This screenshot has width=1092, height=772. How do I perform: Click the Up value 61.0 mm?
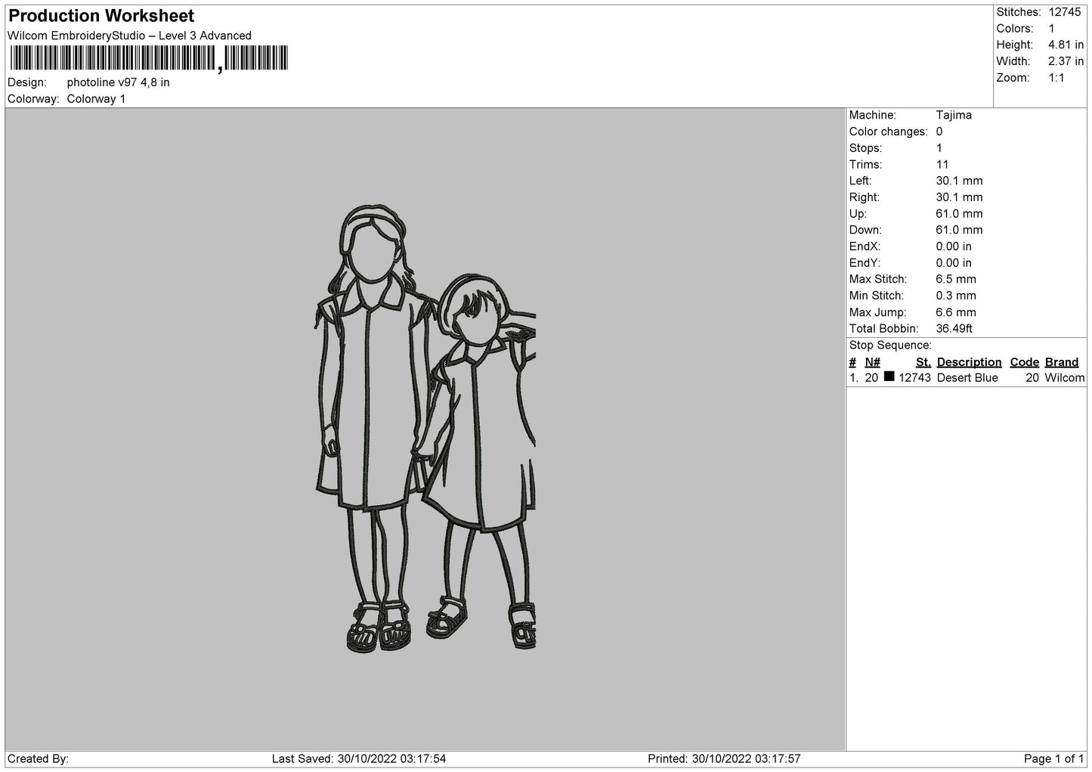coord(959,214)
